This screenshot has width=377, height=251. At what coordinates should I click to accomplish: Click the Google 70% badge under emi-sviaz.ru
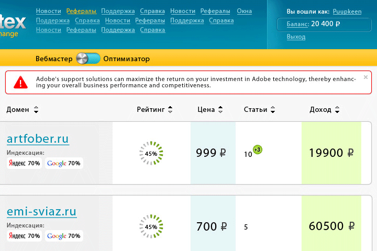pos(64,236)
